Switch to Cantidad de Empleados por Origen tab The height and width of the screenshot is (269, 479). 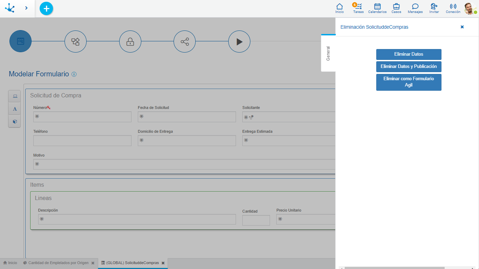(x=58, y=263)
